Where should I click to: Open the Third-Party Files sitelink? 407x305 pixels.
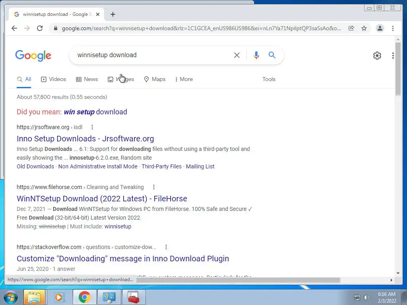[x=161, y=166]
